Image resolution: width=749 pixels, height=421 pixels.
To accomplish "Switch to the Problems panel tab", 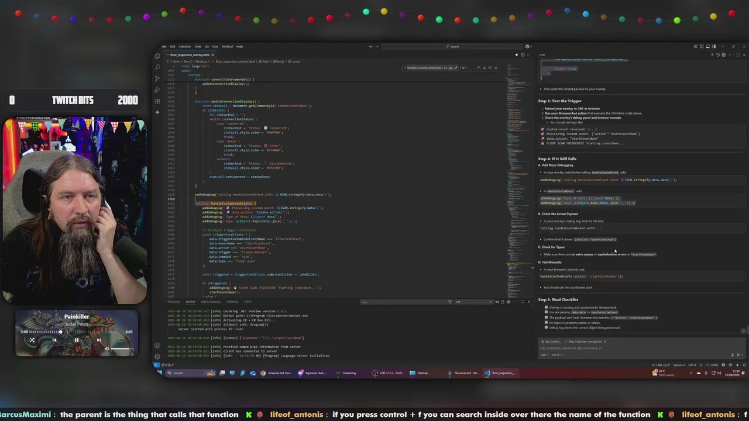I will pyautogui.click(x=174, y=302).
